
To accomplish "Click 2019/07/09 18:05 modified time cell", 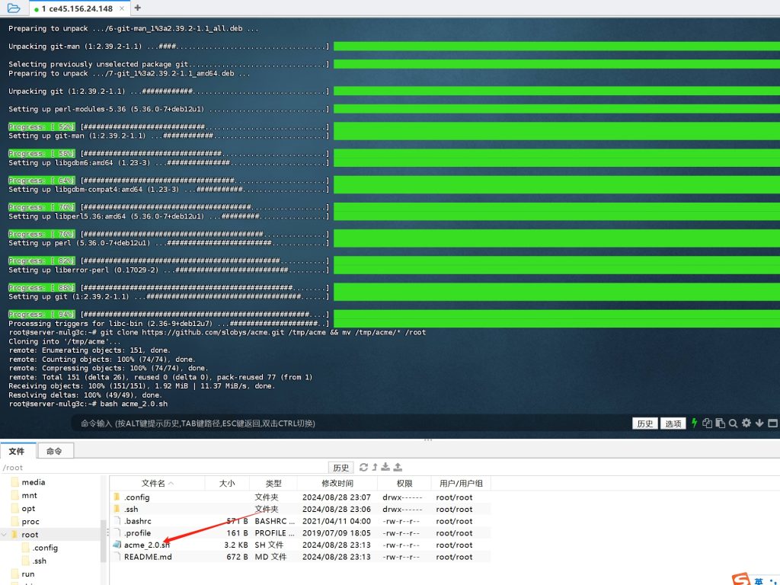I will coord(336,532).
